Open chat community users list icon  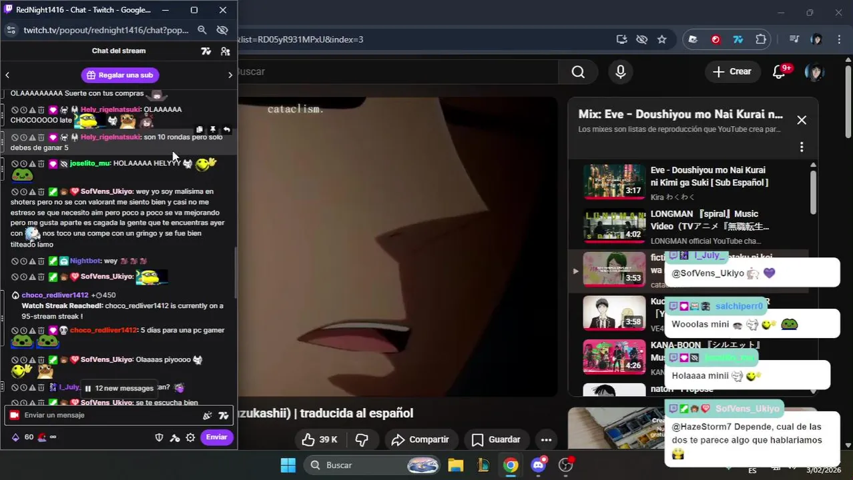pos(225,51)
